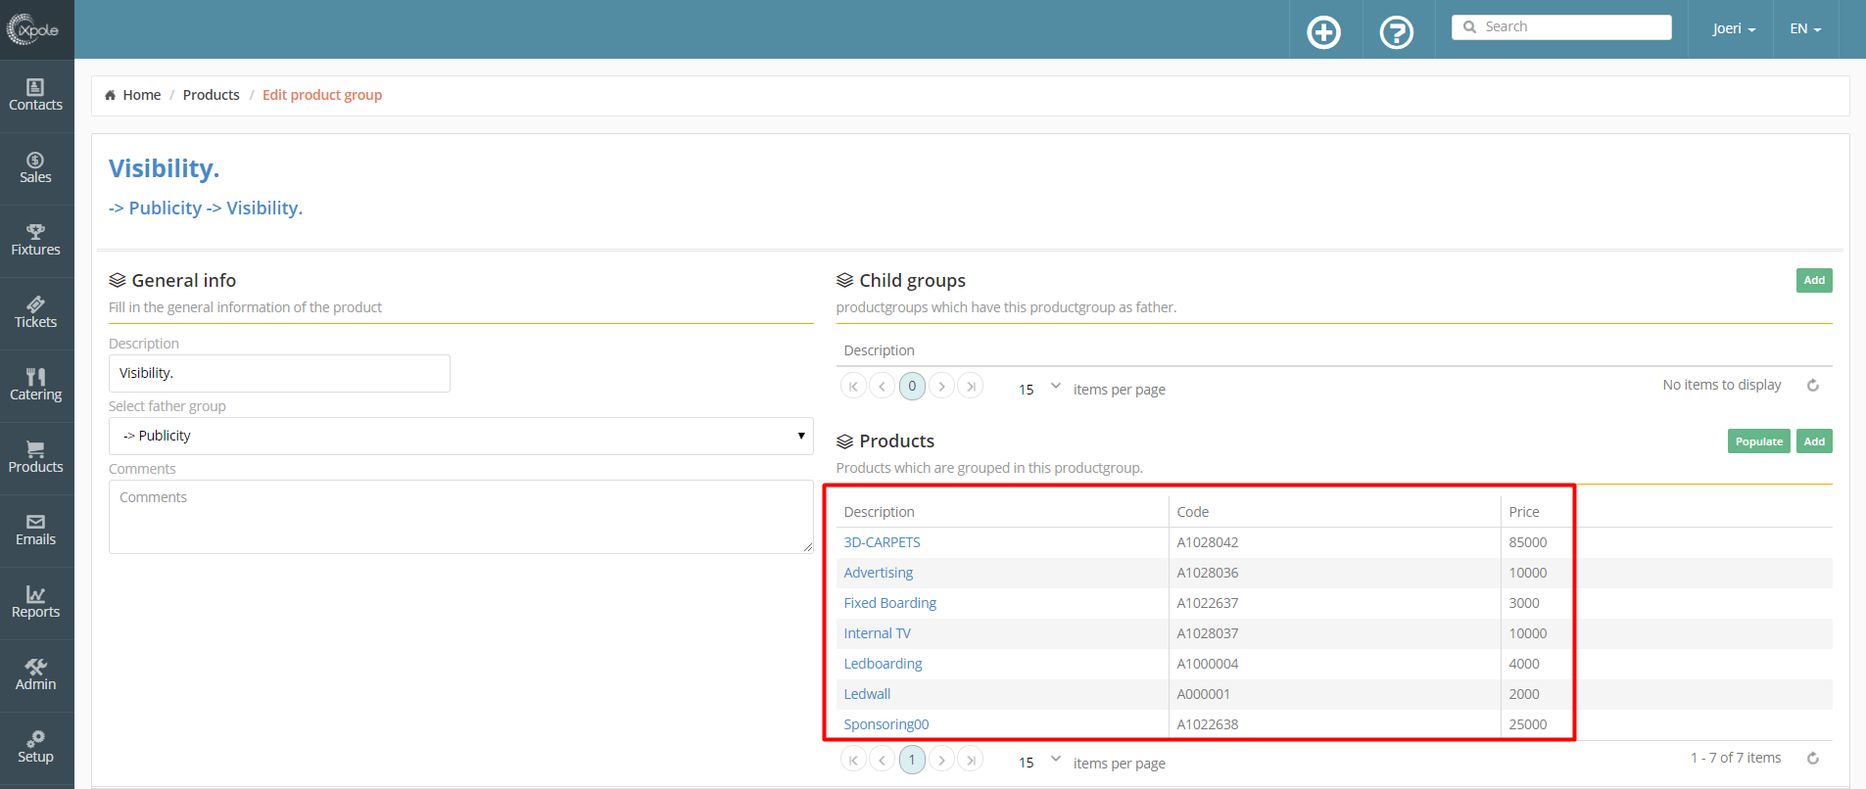The width and height of the screenshot is (1866, 789).
Task: Add a new child group
Action: click(x=1814, y=280)
